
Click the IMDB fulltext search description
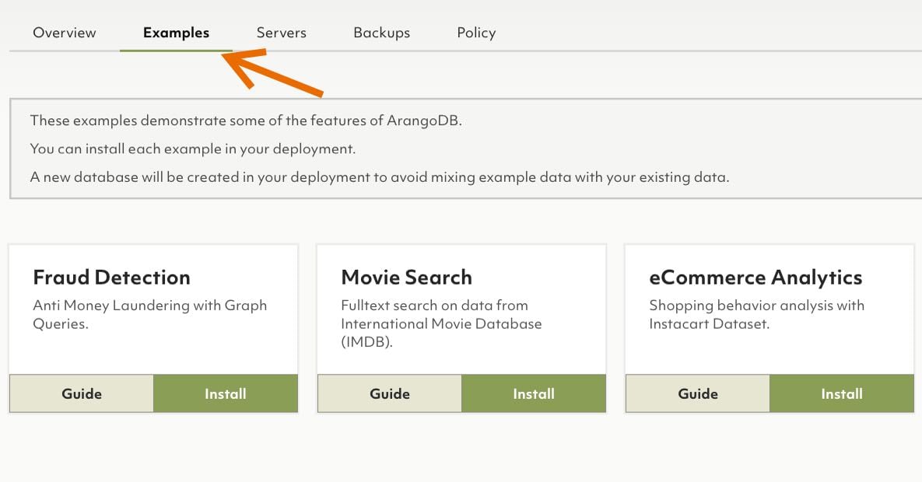[440, 323]
